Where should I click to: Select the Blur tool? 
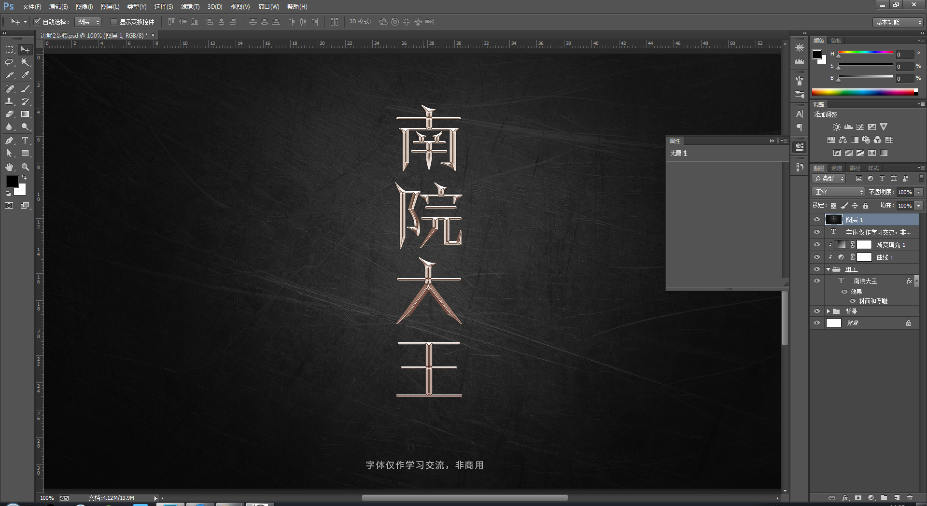click(9, 127)
